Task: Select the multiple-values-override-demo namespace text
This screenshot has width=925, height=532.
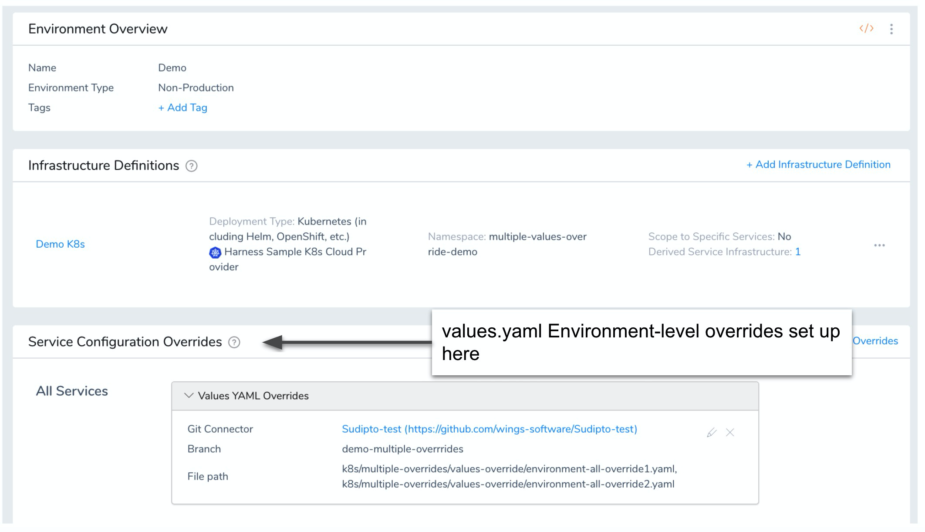Action: pos(507,244)
